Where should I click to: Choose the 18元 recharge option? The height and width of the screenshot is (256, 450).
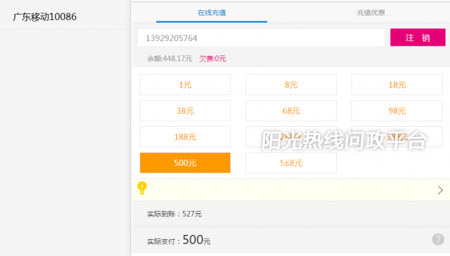tap(397, 85)
